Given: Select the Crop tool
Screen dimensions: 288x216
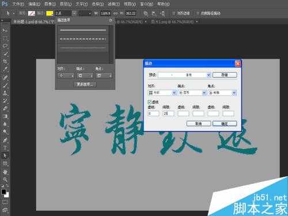Looking at the screenshot, I should (5, 62).
